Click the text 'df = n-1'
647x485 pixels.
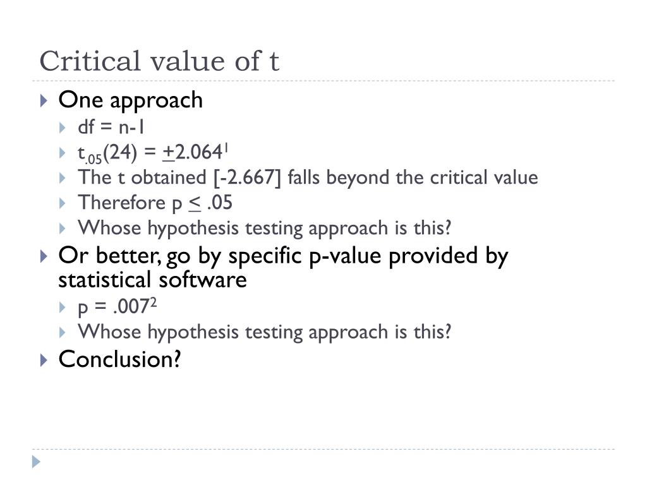click(111, 127)
